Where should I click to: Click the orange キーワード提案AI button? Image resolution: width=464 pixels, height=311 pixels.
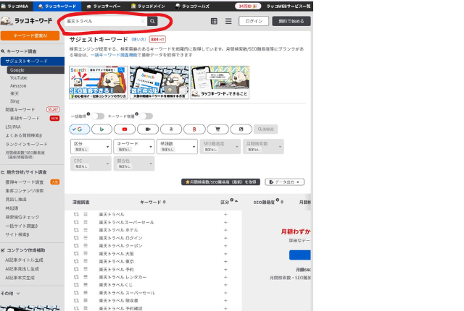coord(30,35)
